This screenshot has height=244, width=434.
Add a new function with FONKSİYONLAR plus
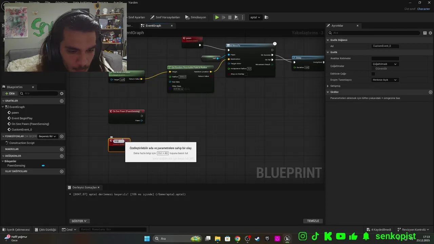click(62, 136)
